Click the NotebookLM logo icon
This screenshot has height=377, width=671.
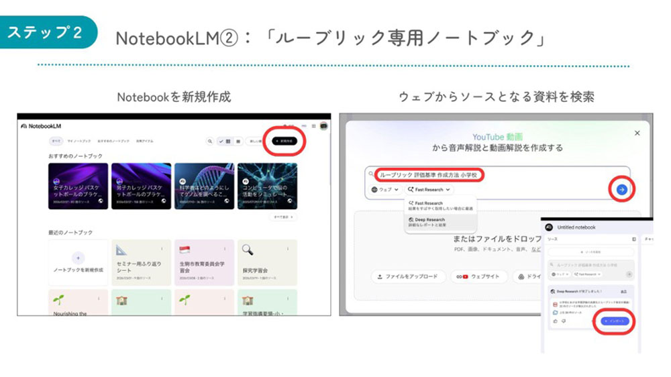click(24, 126)
